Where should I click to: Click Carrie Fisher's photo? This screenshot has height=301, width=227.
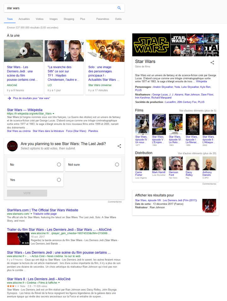(x=142, y=163)
